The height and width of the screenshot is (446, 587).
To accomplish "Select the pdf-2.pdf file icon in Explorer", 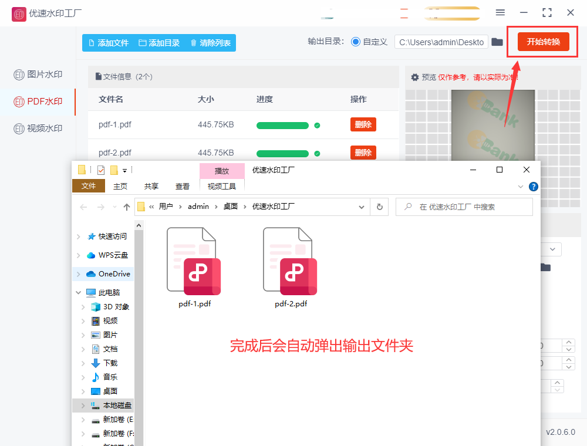I will [x=291, y=261].
